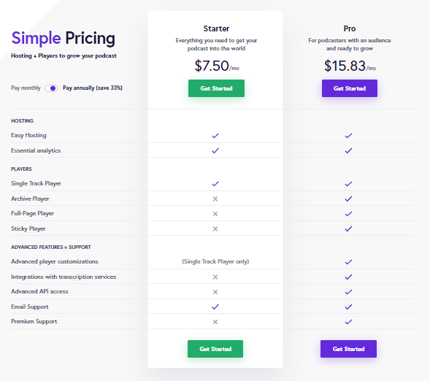This screenshot has height=381, width=430.
Task: Click Starter X for transcription integrations
Action: coord(215,277)
